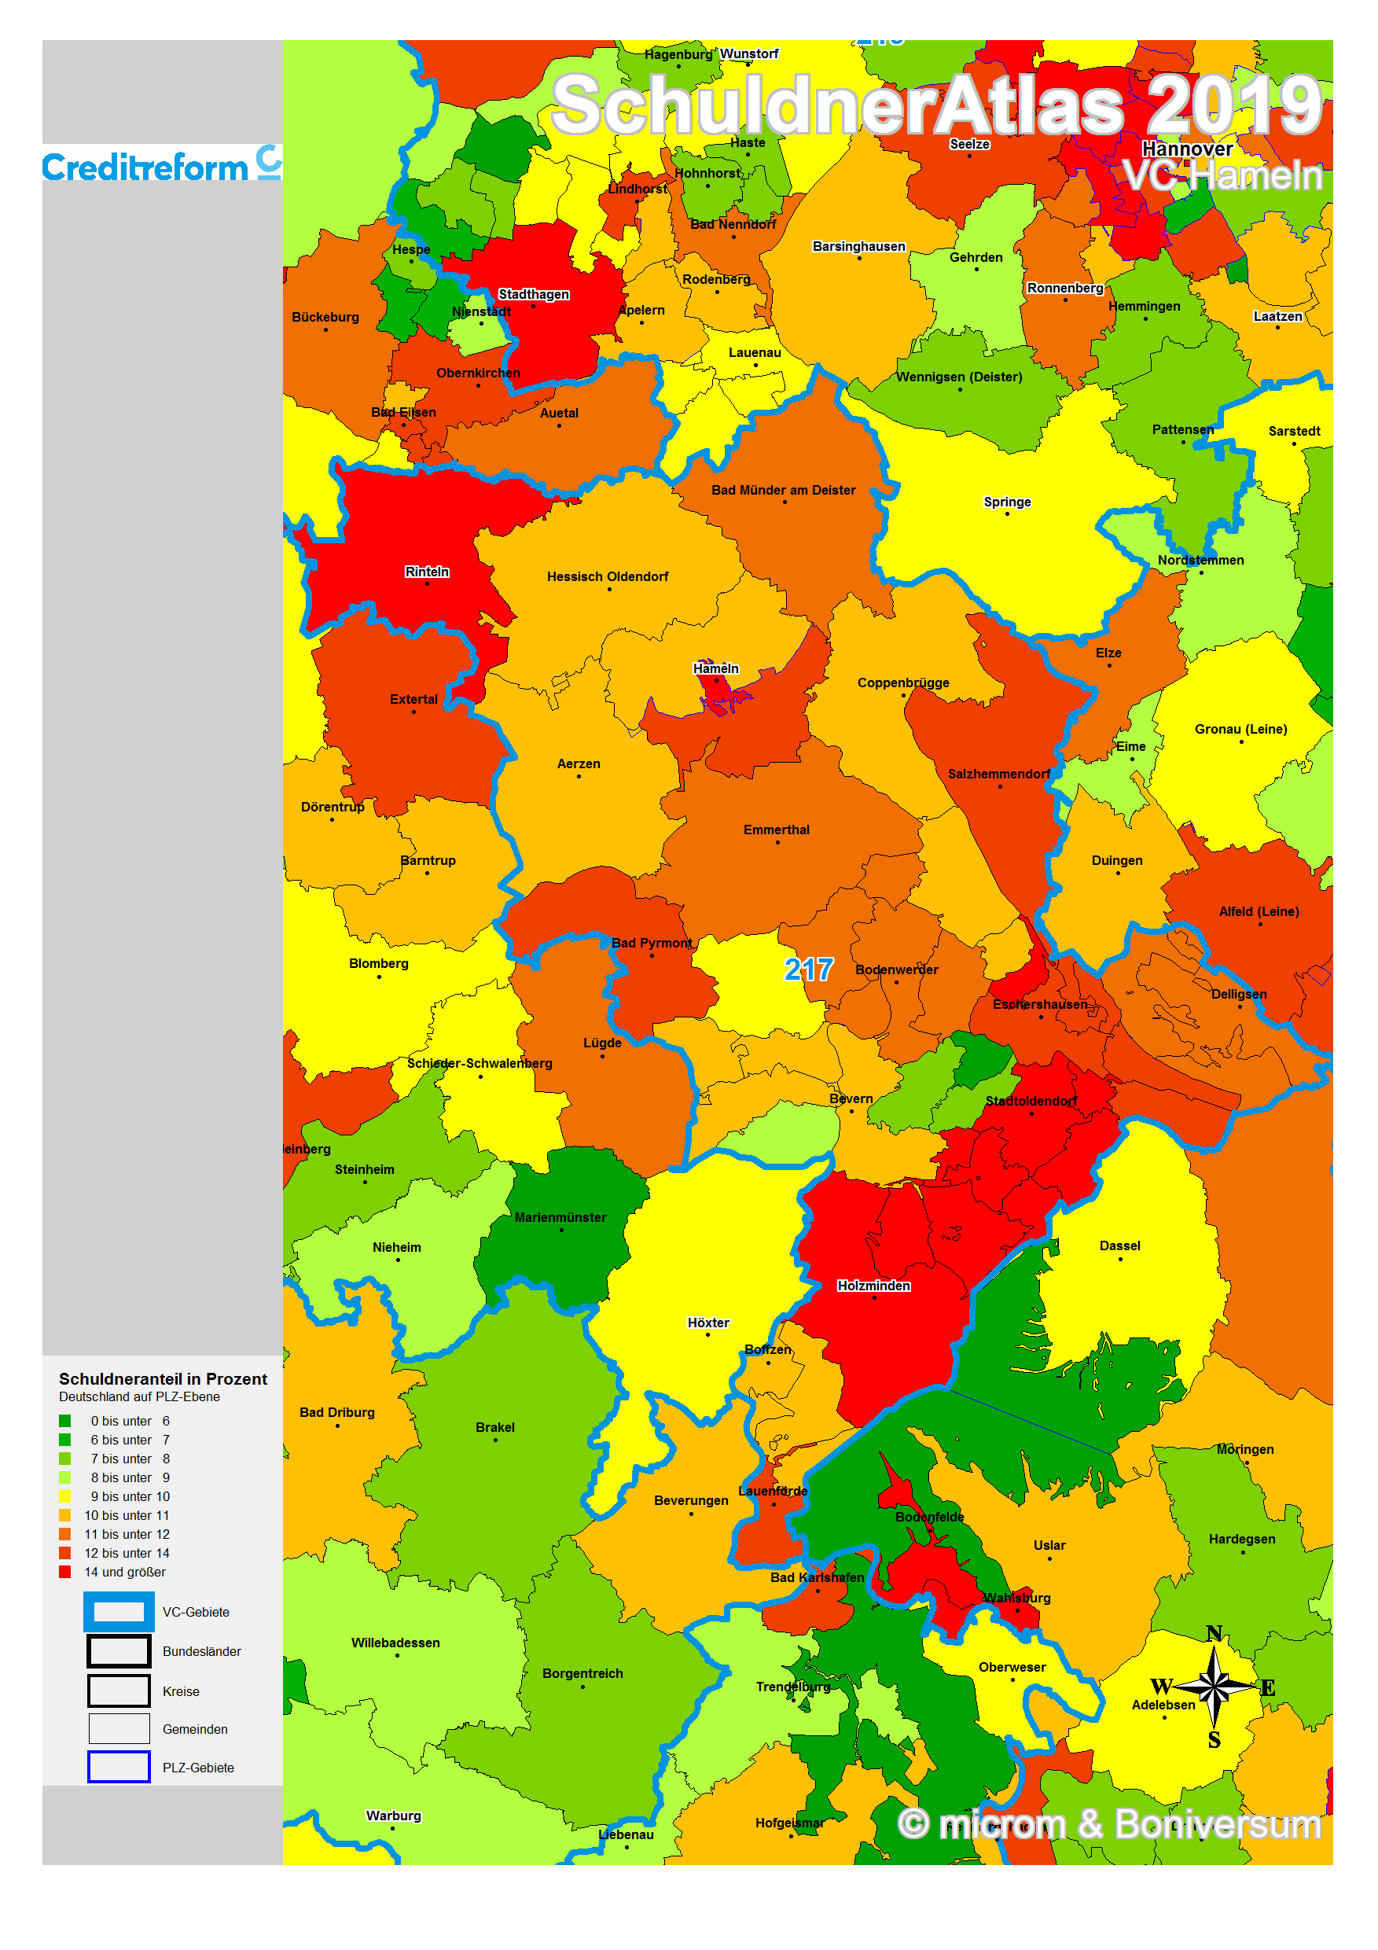Click the Stadtoldendorf label

click(x=1031, y=1100)
